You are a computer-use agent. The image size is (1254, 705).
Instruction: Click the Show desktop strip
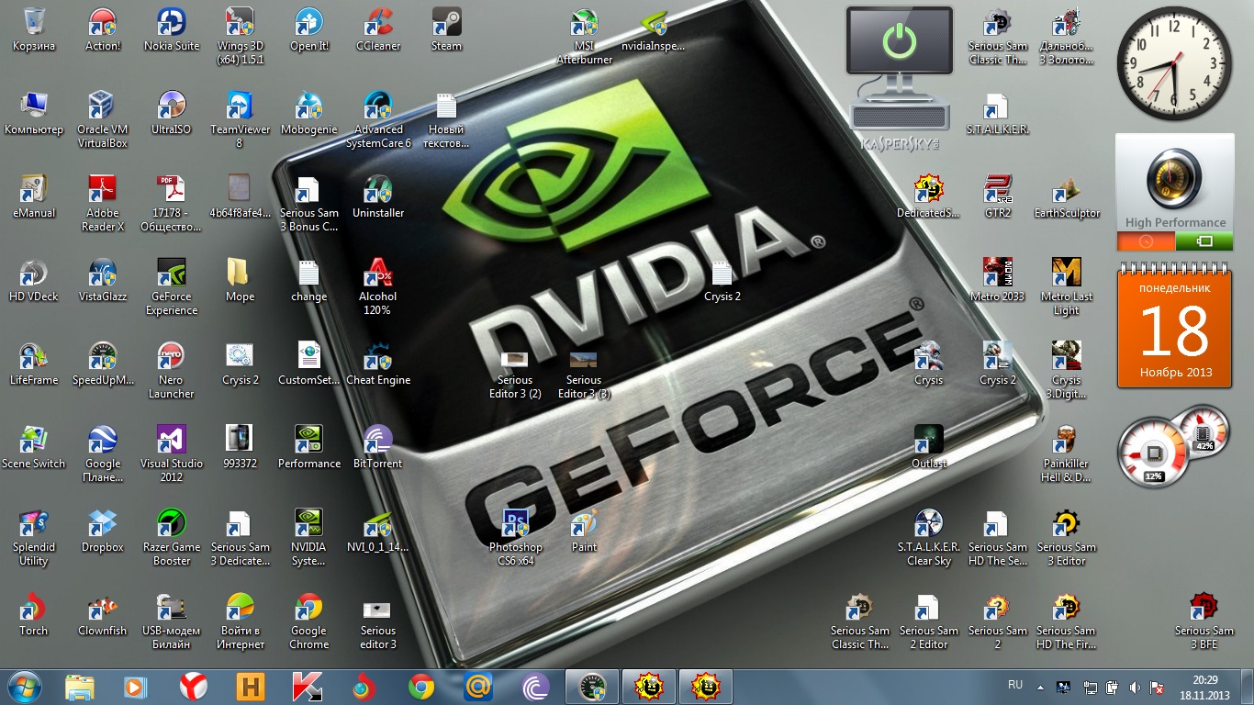click(x=1248, y=687)
